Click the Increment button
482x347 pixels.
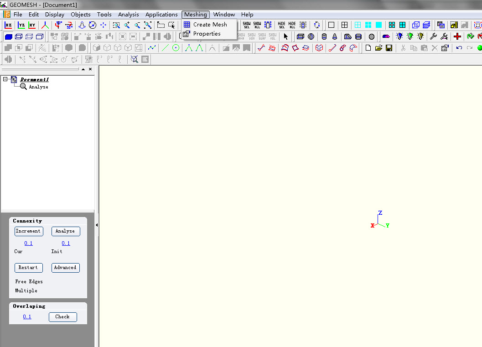click(x=29, y=231)
